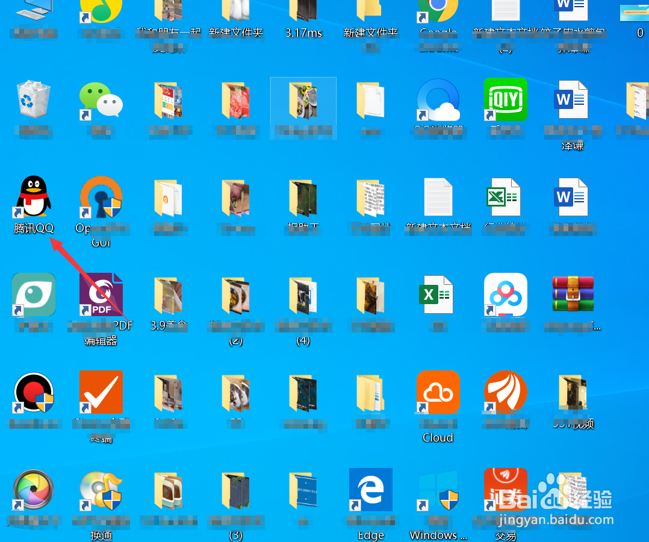The image size is (649, 542).
Task: Launch yellow music note shortcut beside This PC
Action: [101, 11]
